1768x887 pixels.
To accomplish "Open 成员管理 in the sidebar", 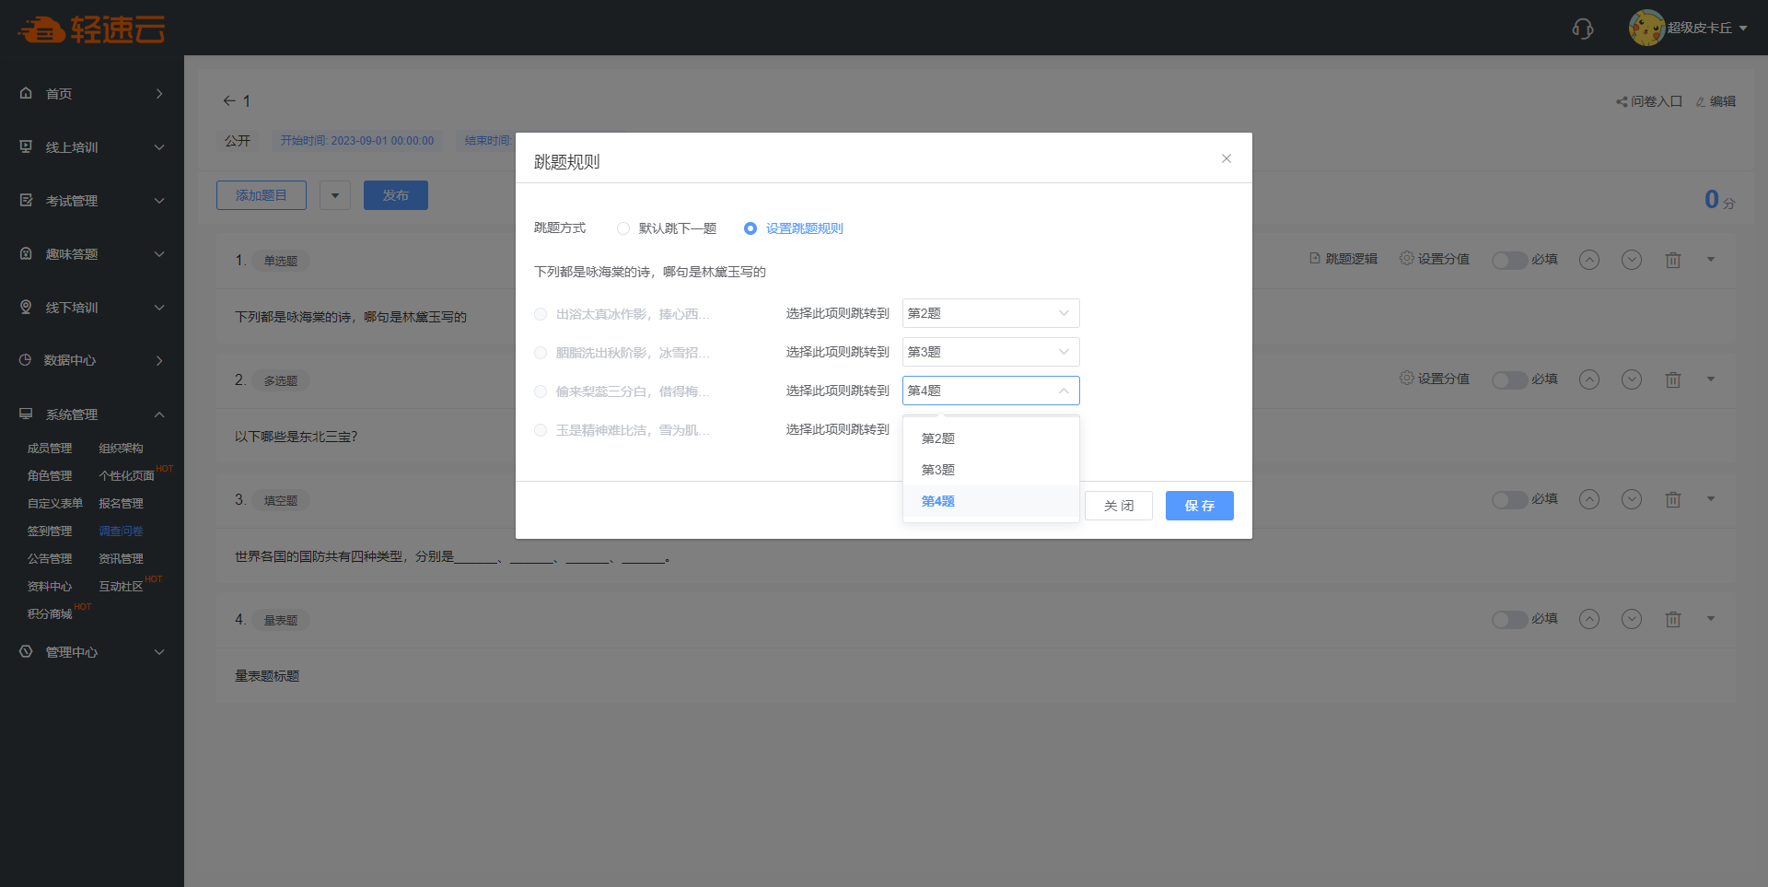I will click(50, 449).
